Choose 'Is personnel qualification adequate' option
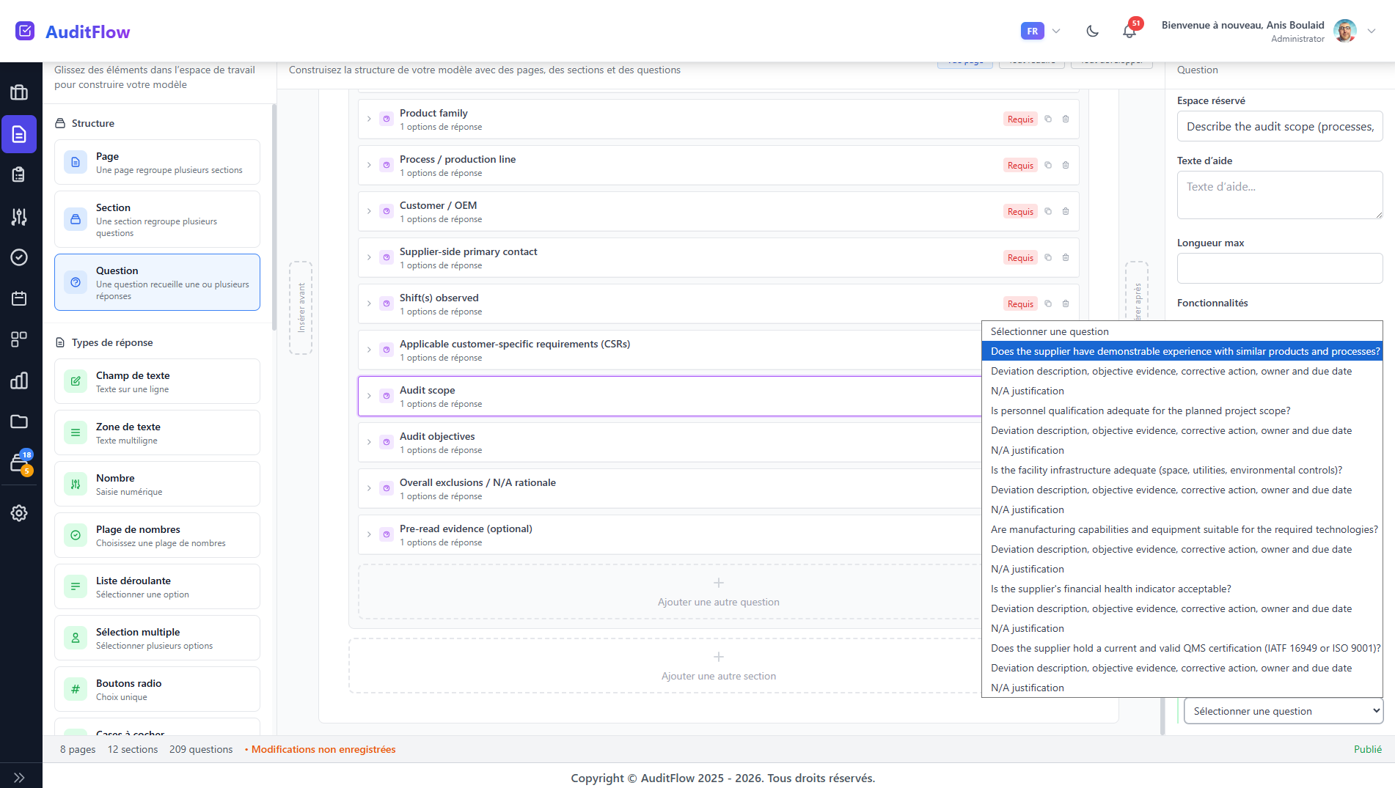 pos(1182,411)
